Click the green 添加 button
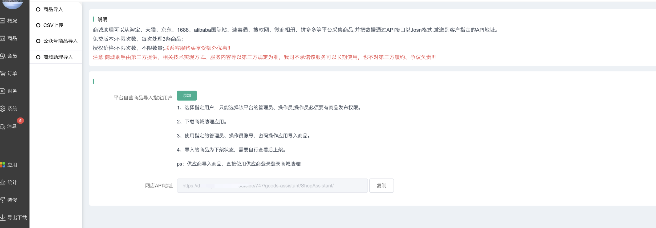The image size is (656, 228). point(187,96)
